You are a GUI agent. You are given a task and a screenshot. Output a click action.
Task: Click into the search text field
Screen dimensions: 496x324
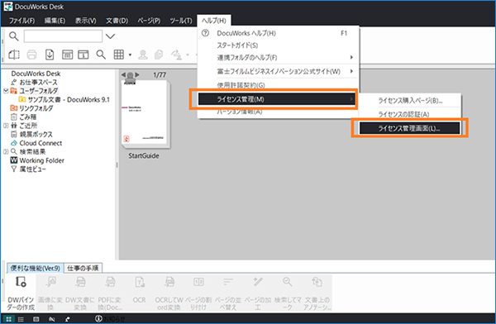(63, 36)
